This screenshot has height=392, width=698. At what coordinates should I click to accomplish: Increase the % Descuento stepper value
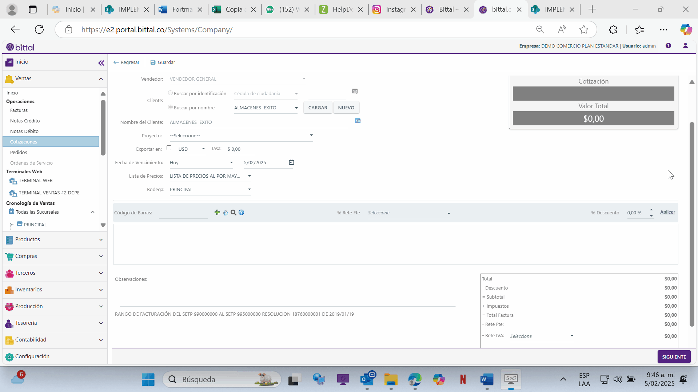click(x=651, y=210)
